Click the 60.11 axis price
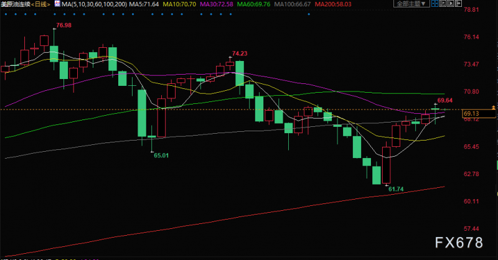This screenshot has height=260, width=498. (471, 202)
